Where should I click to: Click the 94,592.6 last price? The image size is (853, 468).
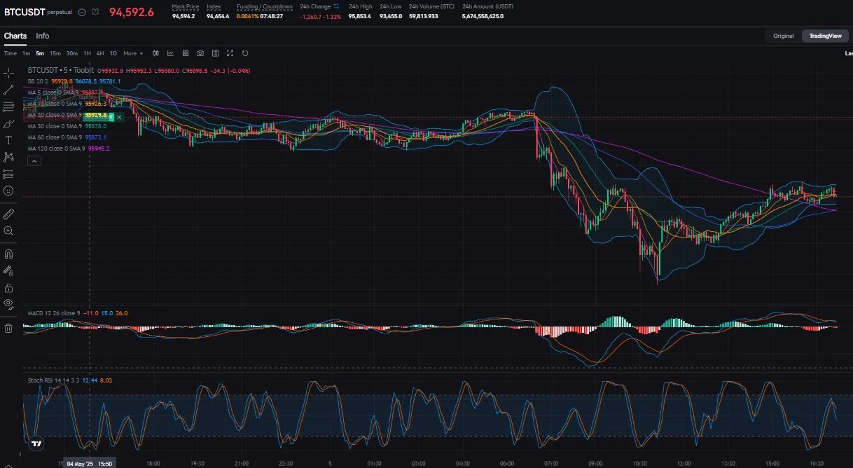(132, 12)
